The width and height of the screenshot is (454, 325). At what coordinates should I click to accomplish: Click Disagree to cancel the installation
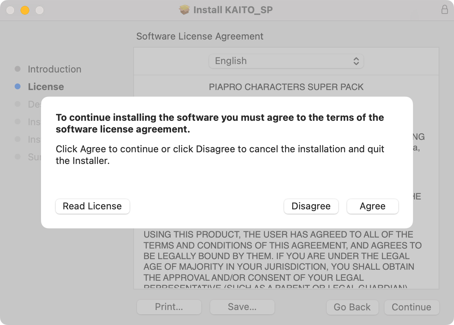[x=311, y=206]
